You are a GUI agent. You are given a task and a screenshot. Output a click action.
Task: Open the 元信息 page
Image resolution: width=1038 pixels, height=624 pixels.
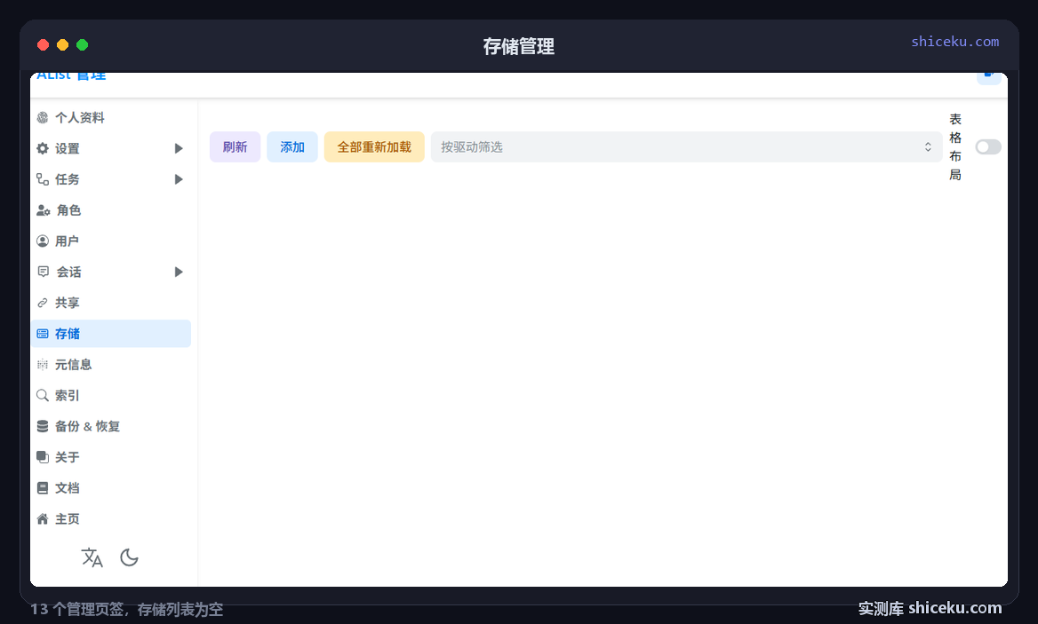tap(110, 364)
